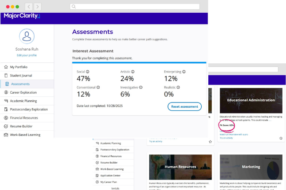Show info for the Realistic score
286x190 pixels.
[x=178, y=87]
